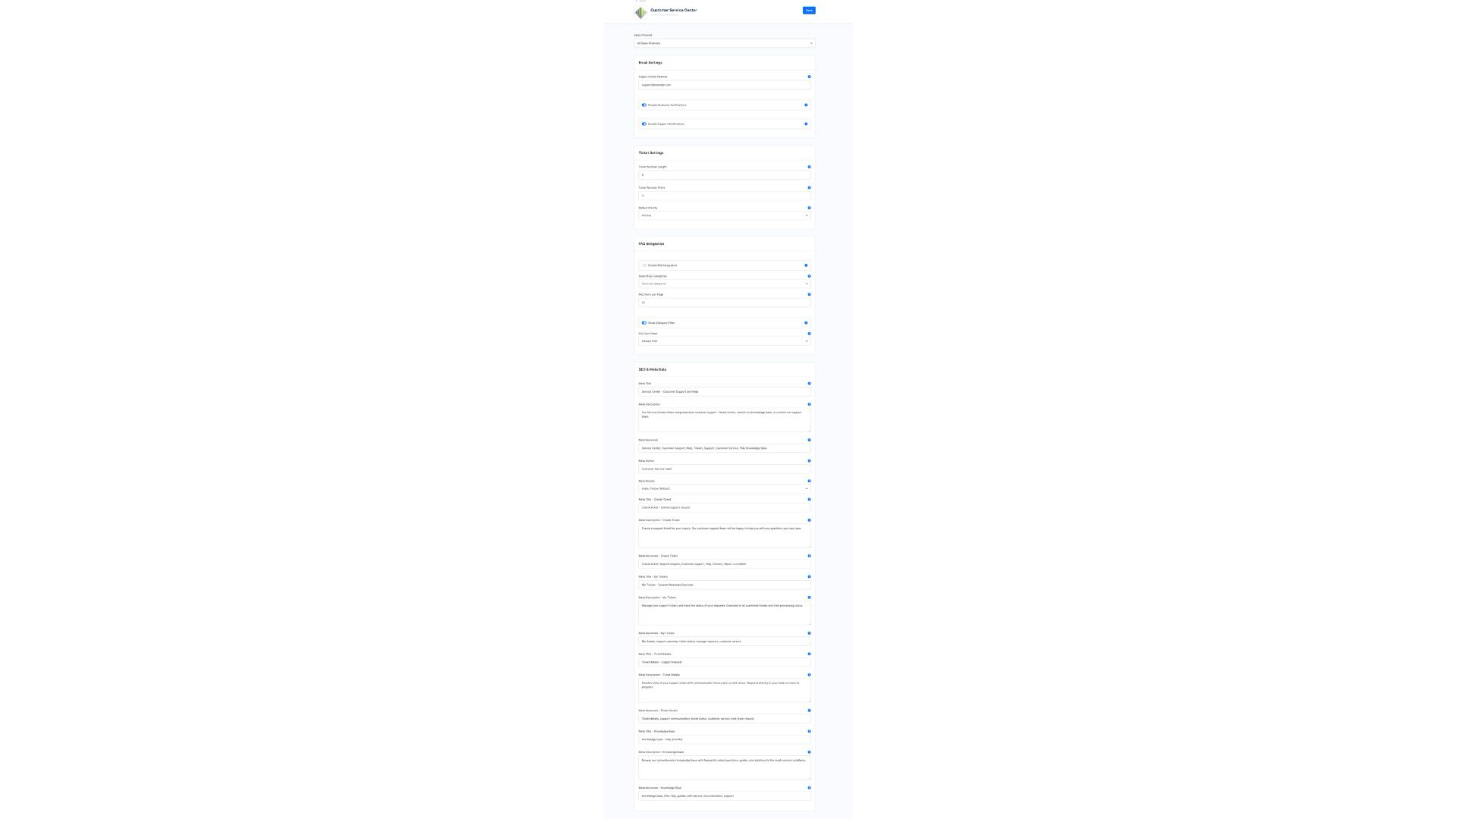Click the Customer Service Center plugin logo
This screenshot has width=1457, height=819.
tap(641, 13)
